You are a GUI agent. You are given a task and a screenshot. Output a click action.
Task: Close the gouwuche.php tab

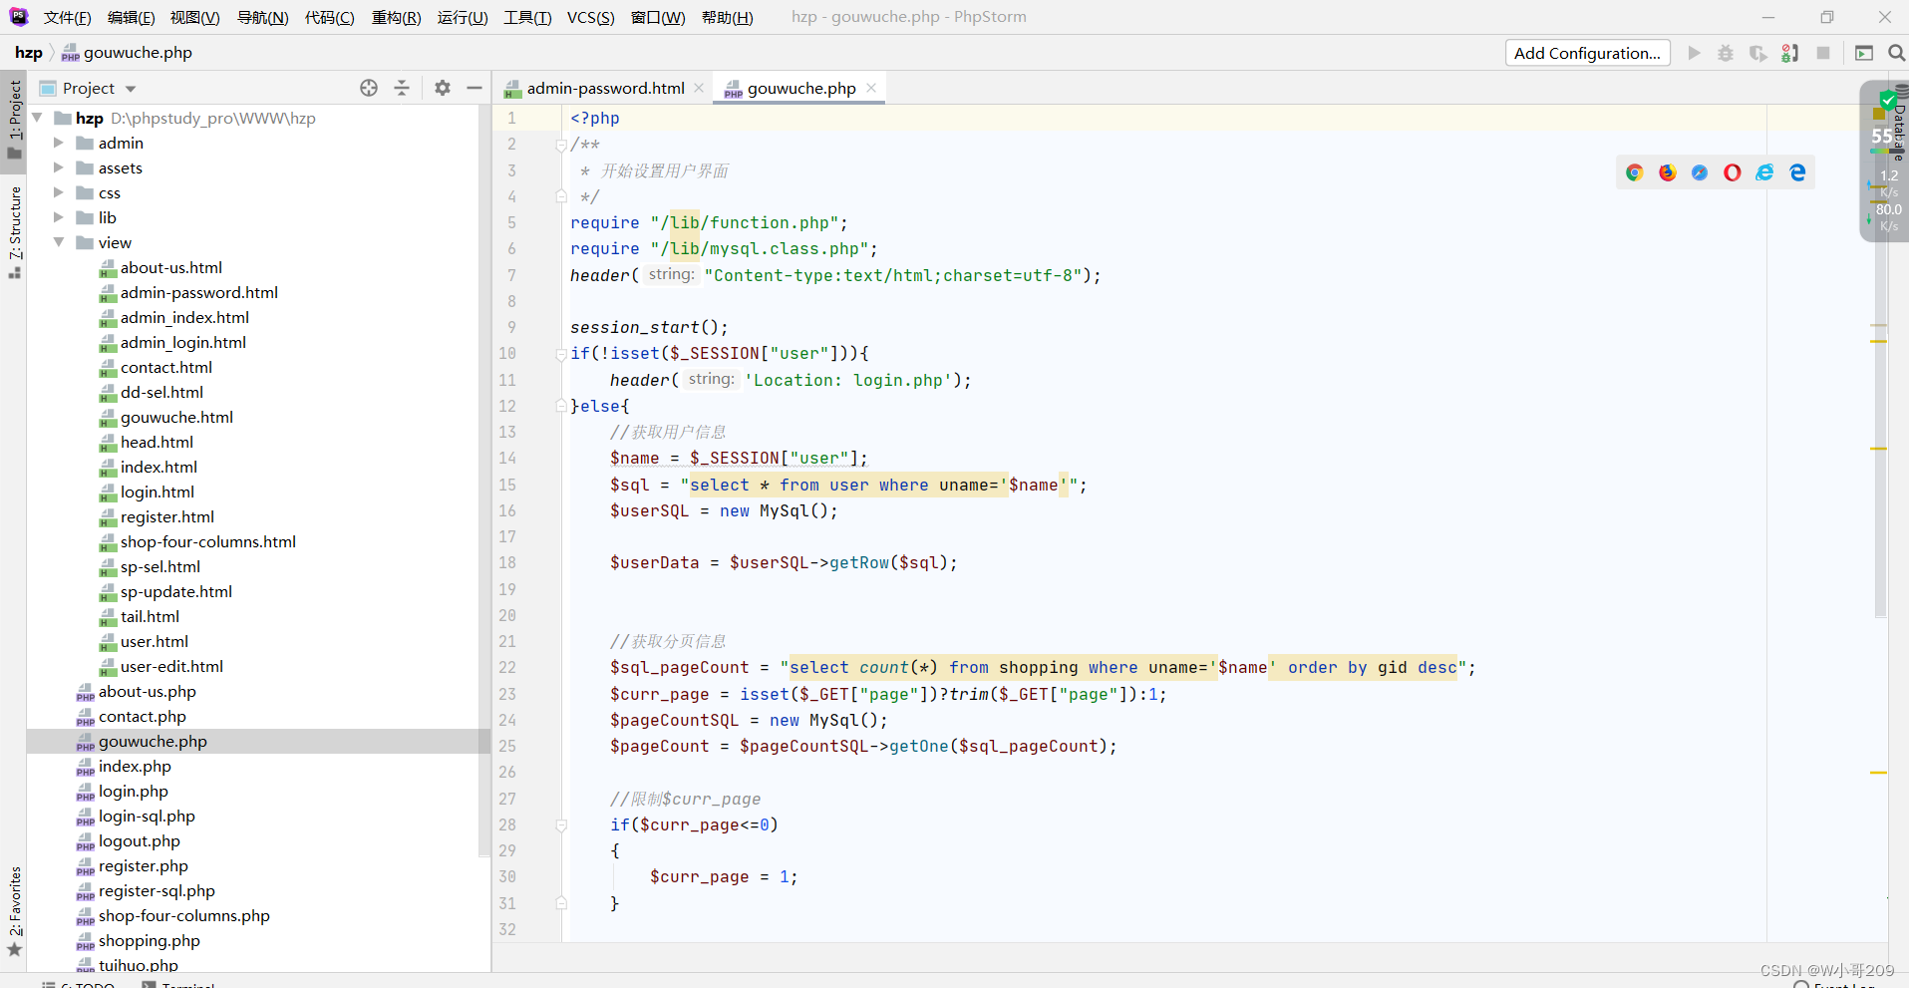point(871,88)
